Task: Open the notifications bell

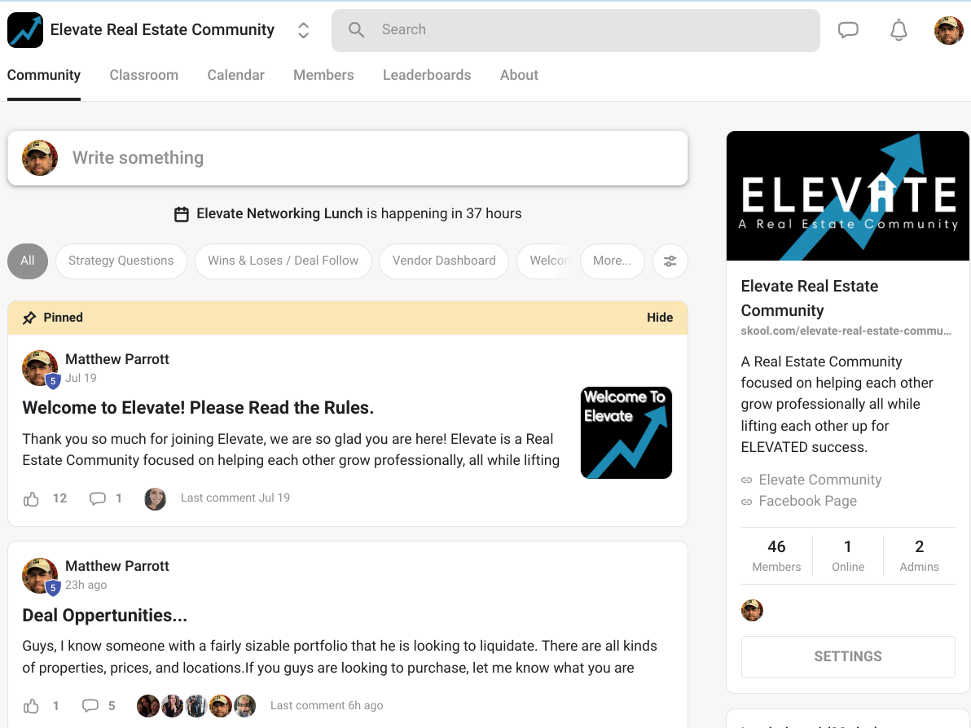Action: point(899,29)
